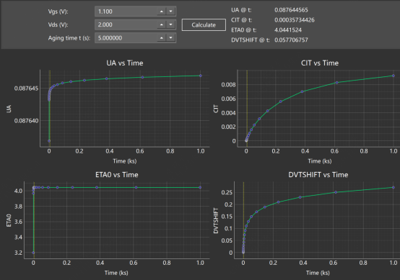This screenshot has width=400, height=280.
Task: Click the last data point on UA plot
Action: 201,76
